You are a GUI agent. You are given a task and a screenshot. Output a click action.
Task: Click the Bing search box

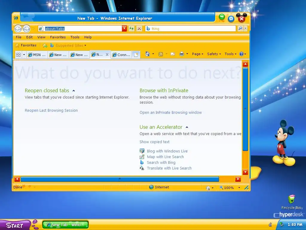pos(190,28)
